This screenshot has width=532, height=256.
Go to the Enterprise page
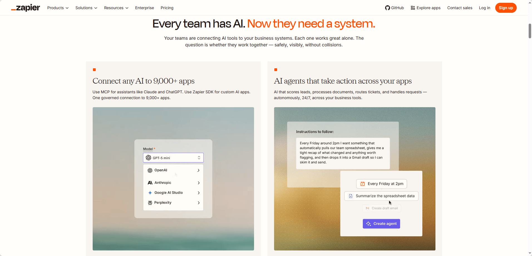(144, 8)
